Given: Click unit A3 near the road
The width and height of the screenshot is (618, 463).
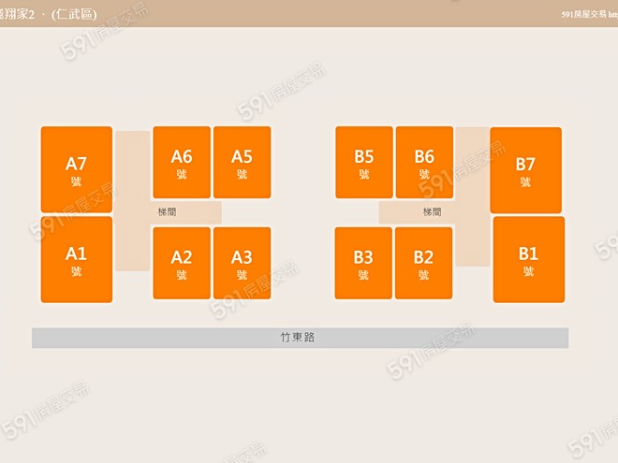Looking at the screenshot, I should pyautogui.click(x=242, y=263).
